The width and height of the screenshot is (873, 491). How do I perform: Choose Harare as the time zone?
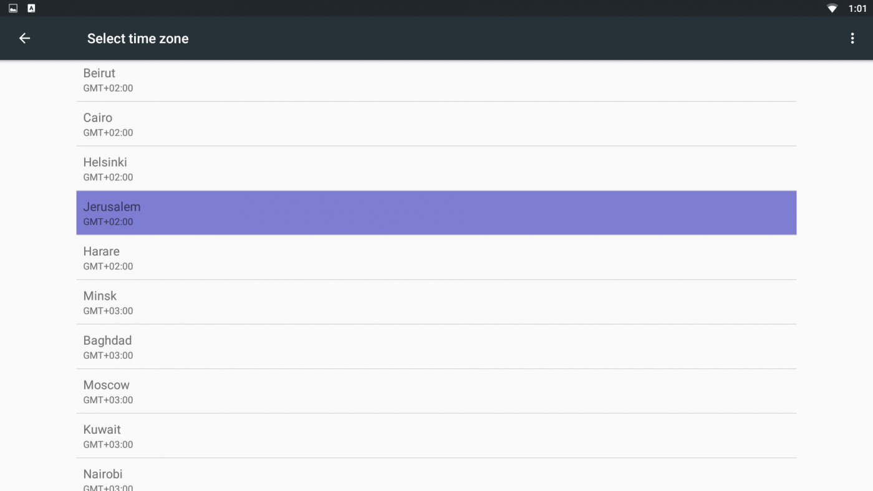click(x=436, y=258)
